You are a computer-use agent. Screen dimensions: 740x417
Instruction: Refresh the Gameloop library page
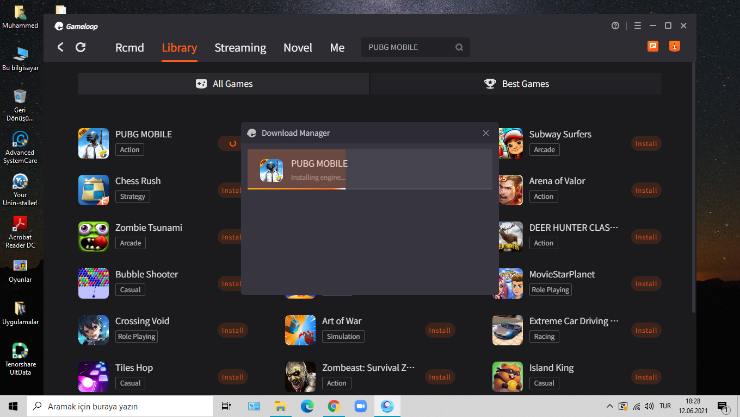81,47
